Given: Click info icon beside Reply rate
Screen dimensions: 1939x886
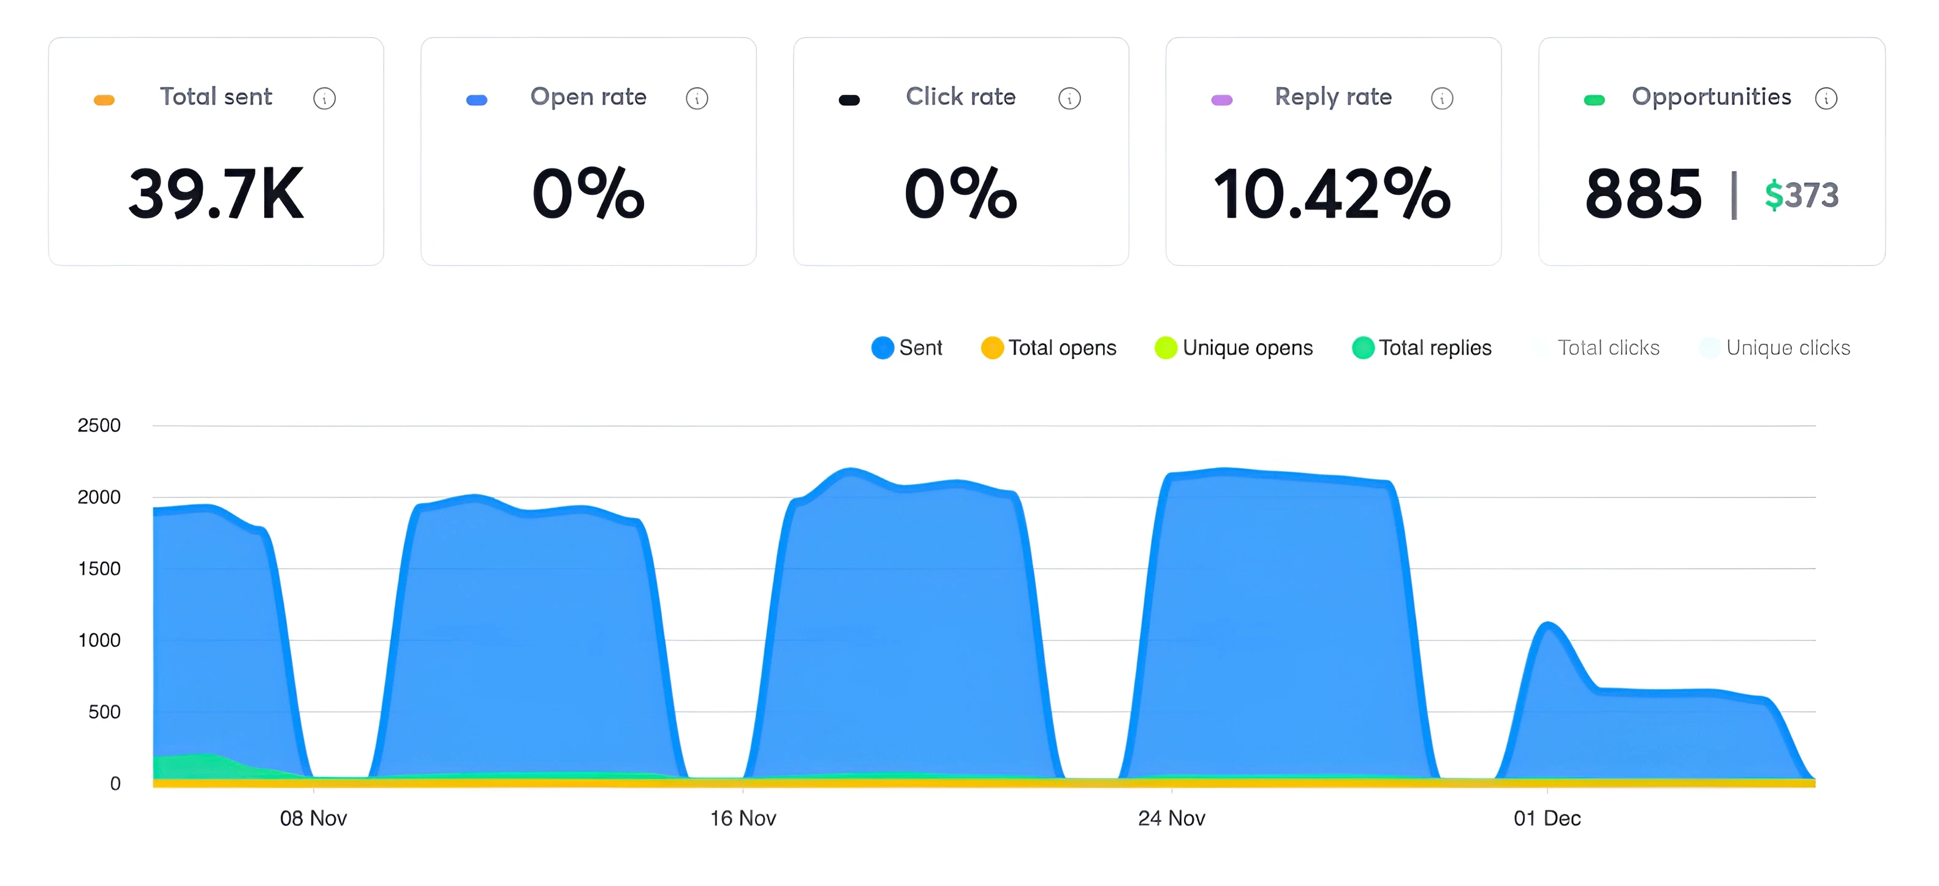Looking at the screenshot, I should tap(1442, 99).
